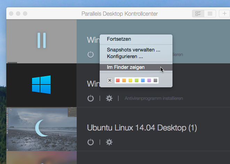The height and width of the screenshot is (164, 230).
Task: Select the paused VM thumbnail with pause symbol
Action: pos(41,41)
